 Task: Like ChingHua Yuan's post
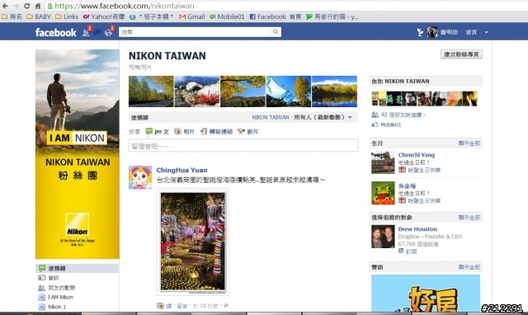[169, 306]
